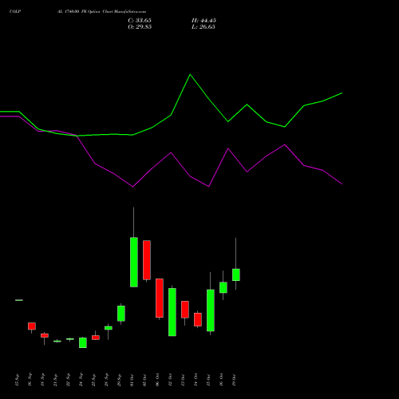Click the 12 Oct date axis label

tap(171, 380)
